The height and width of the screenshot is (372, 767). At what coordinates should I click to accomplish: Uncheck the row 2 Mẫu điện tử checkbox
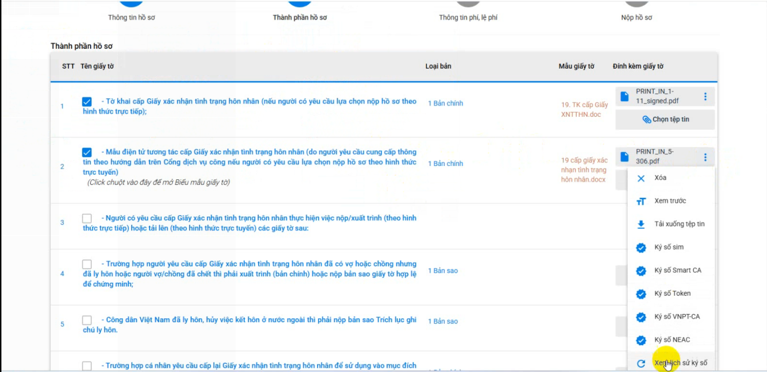(x=87, y=152)
